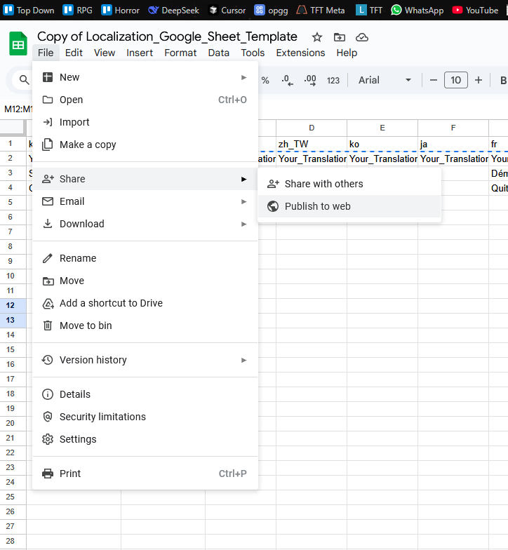
Task: Open the opgg bookmark
Action: click(x=271, y=10)
